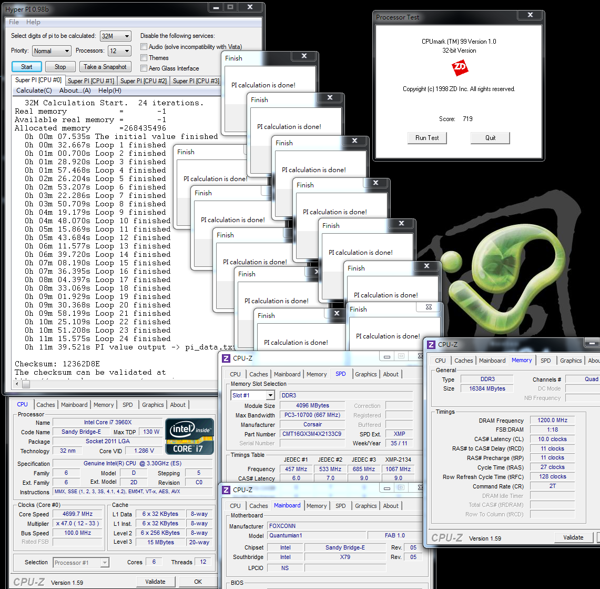The height and width of the screenshot is (589, 600).
Task: Switch to Super PI [CPU #3] tab
Action: tap(196, 81)
